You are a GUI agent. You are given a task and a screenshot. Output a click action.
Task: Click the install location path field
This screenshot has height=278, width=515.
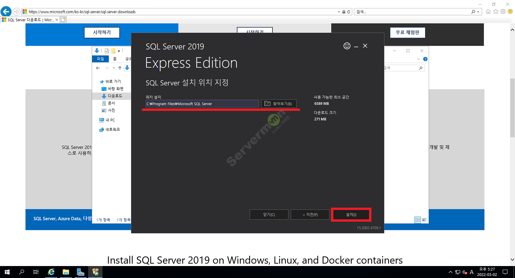202,104
